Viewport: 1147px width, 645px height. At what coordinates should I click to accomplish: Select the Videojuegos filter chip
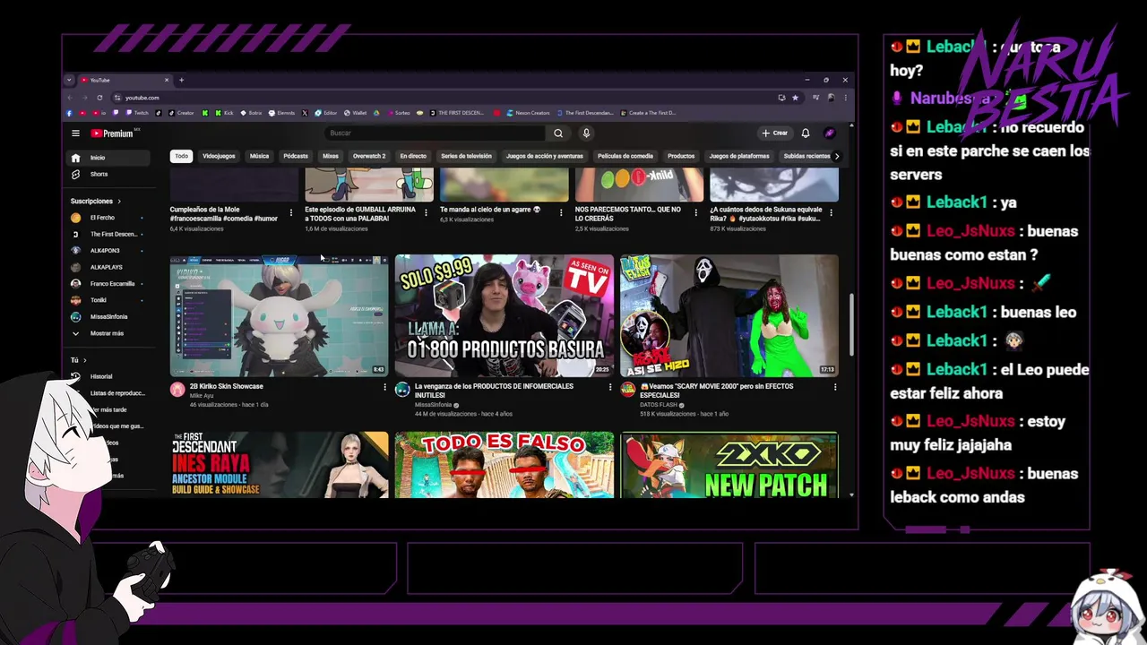219,156
